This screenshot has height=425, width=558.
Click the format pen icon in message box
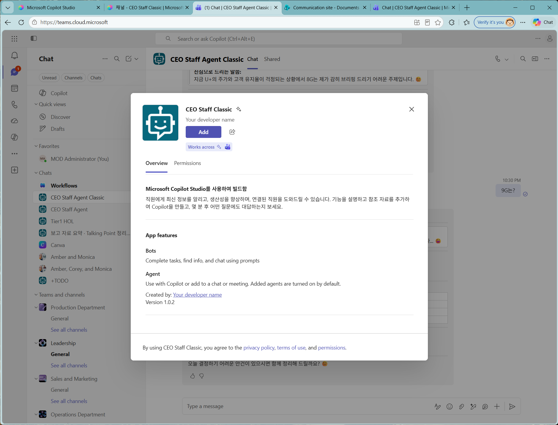438,407
